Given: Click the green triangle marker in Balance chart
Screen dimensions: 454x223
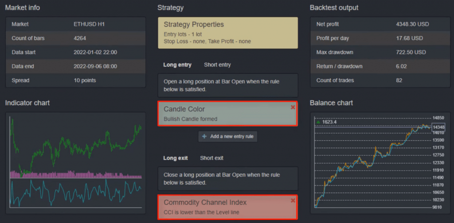Looking at the screenshot, I should (x=318, y=122).
